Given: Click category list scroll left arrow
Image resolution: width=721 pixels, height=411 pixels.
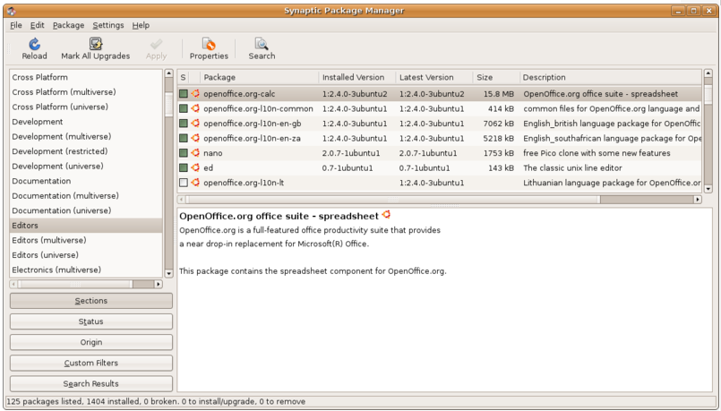Looking at the screenshot, I should 13,284.
